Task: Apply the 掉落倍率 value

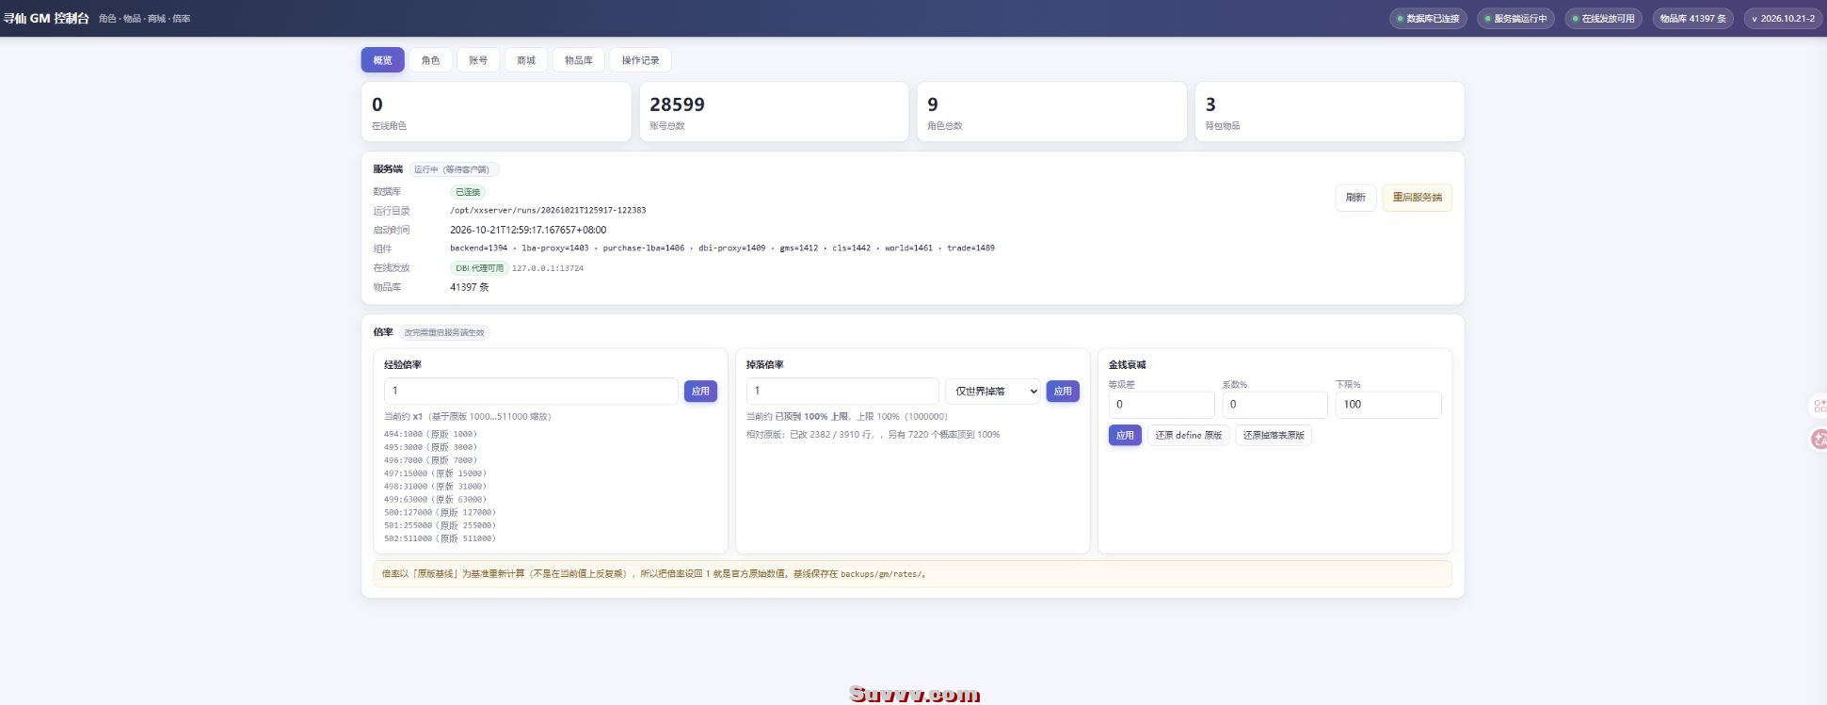Action: pos(1063,392)
